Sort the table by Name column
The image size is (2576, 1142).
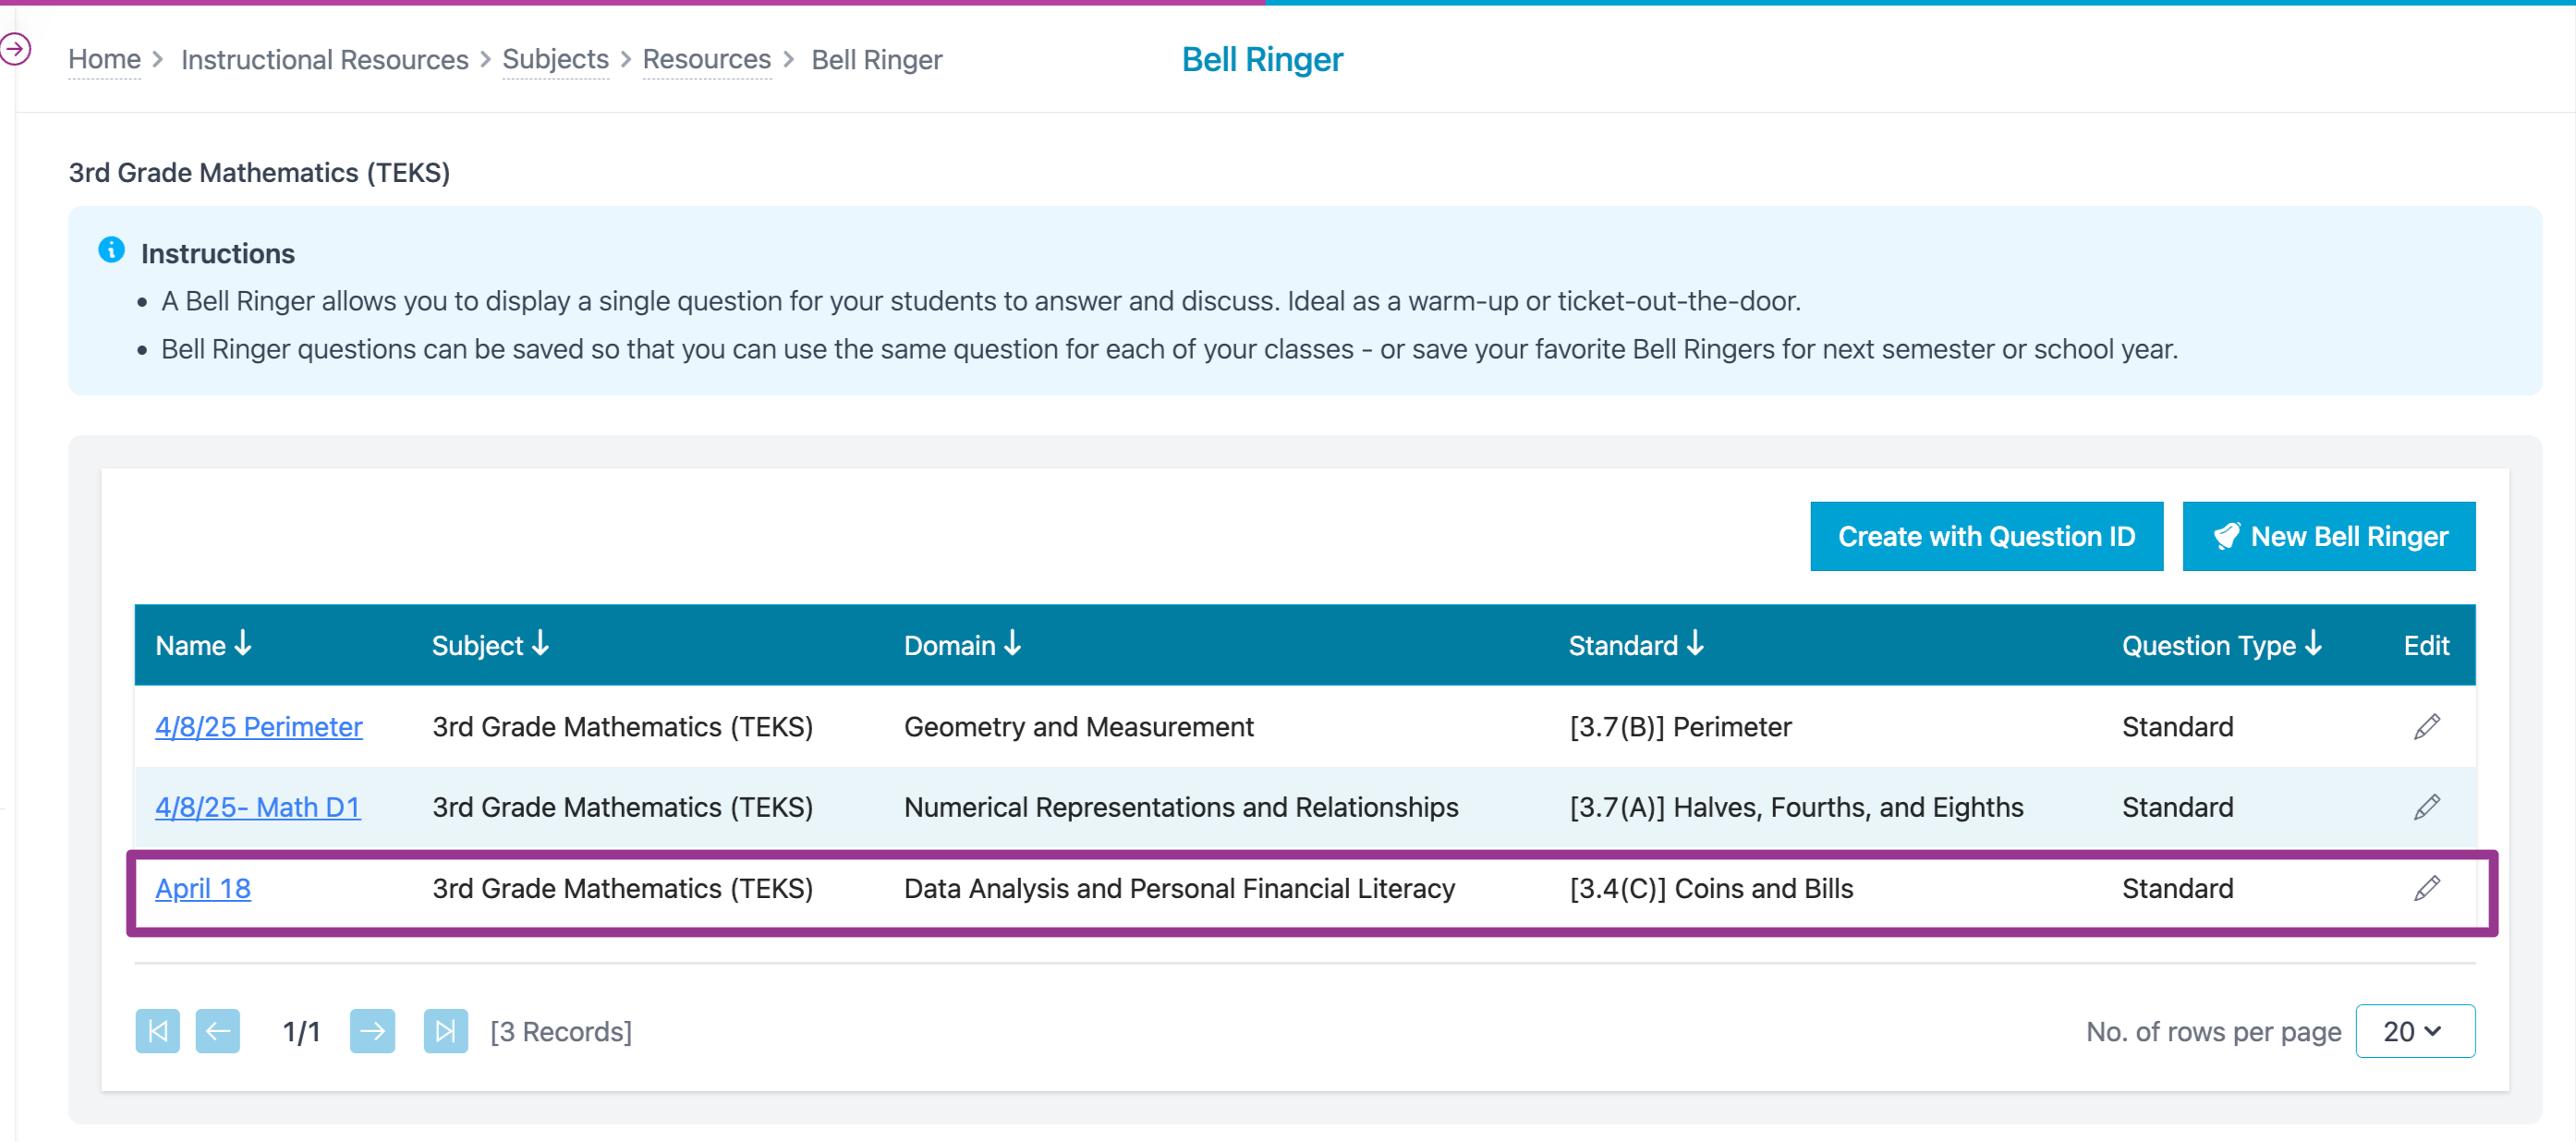click(204, 645)
